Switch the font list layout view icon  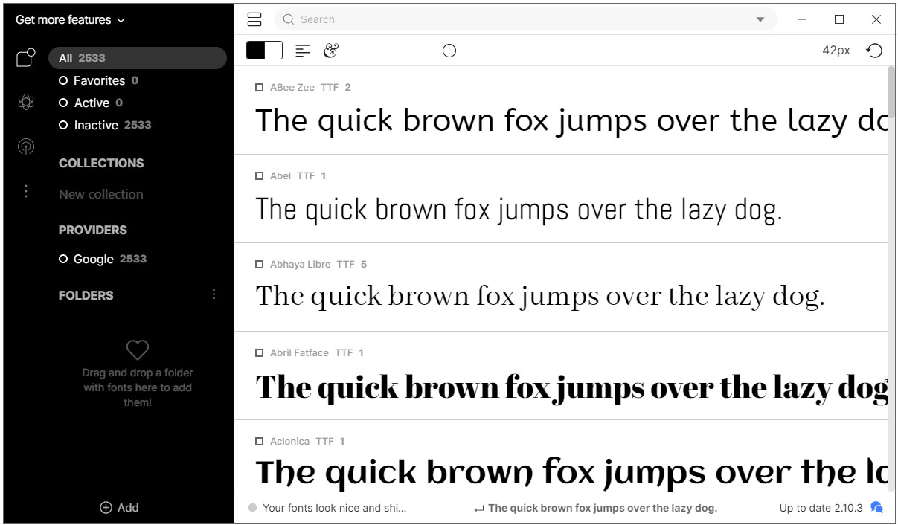pos(255,19)
